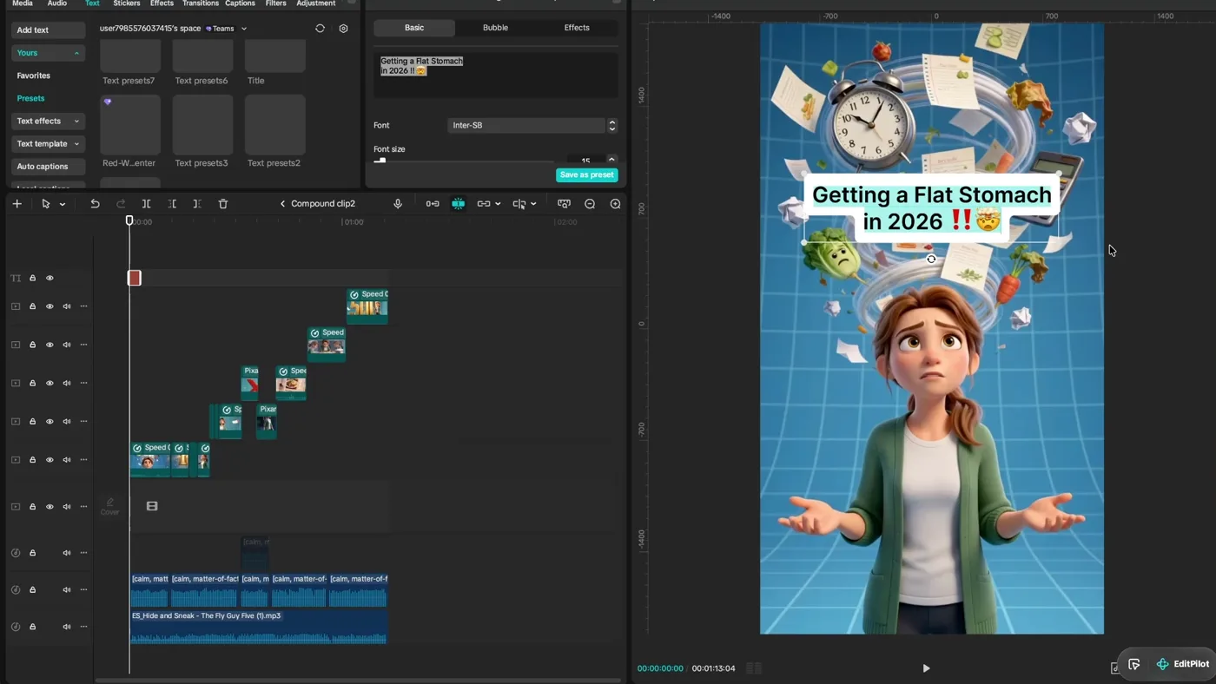Open the film strip icon on the main track

tap(152, 506)
